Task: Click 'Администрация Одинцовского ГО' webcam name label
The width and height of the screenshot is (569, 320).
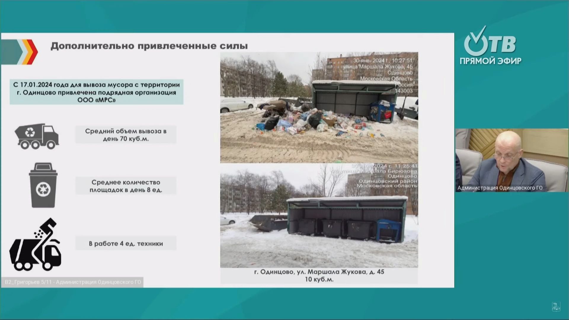Action: pyautogui.click(x=500, y=188)
